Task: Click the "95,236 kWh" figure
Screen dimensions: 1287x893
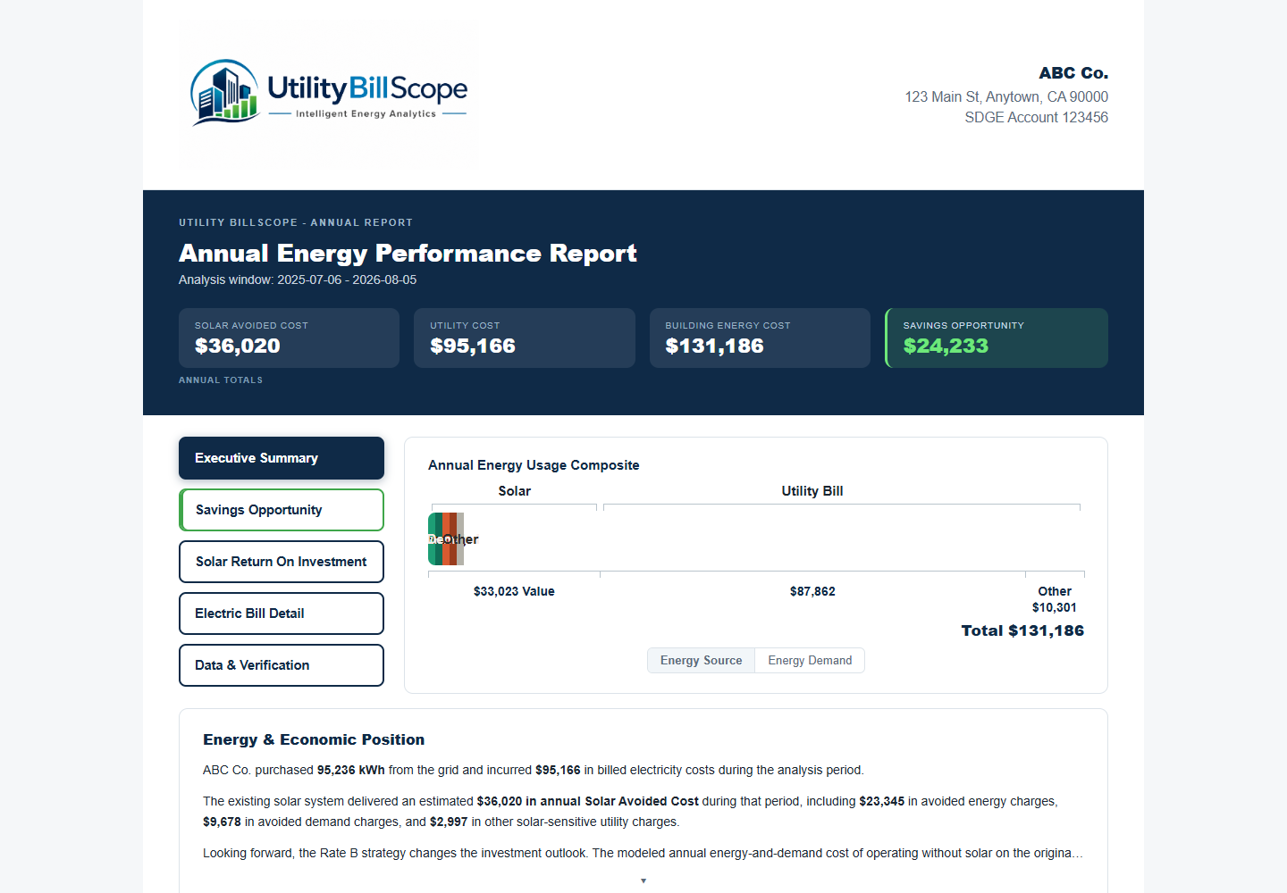Action: point(351,770)
